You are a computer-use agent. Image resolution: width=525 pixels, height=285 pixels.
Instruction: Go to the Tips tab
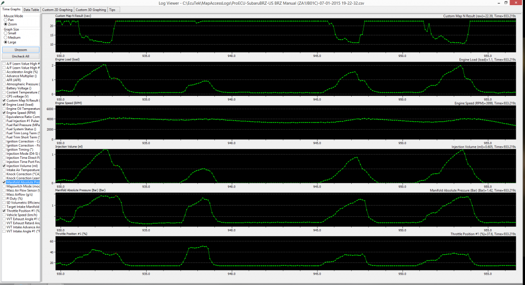coord(112,10)
